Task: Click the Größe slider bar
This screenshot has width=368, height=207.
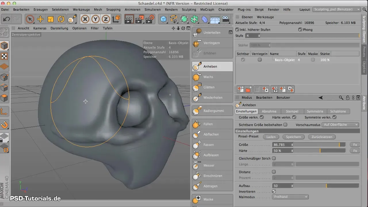Action: [x=320, y=145]
